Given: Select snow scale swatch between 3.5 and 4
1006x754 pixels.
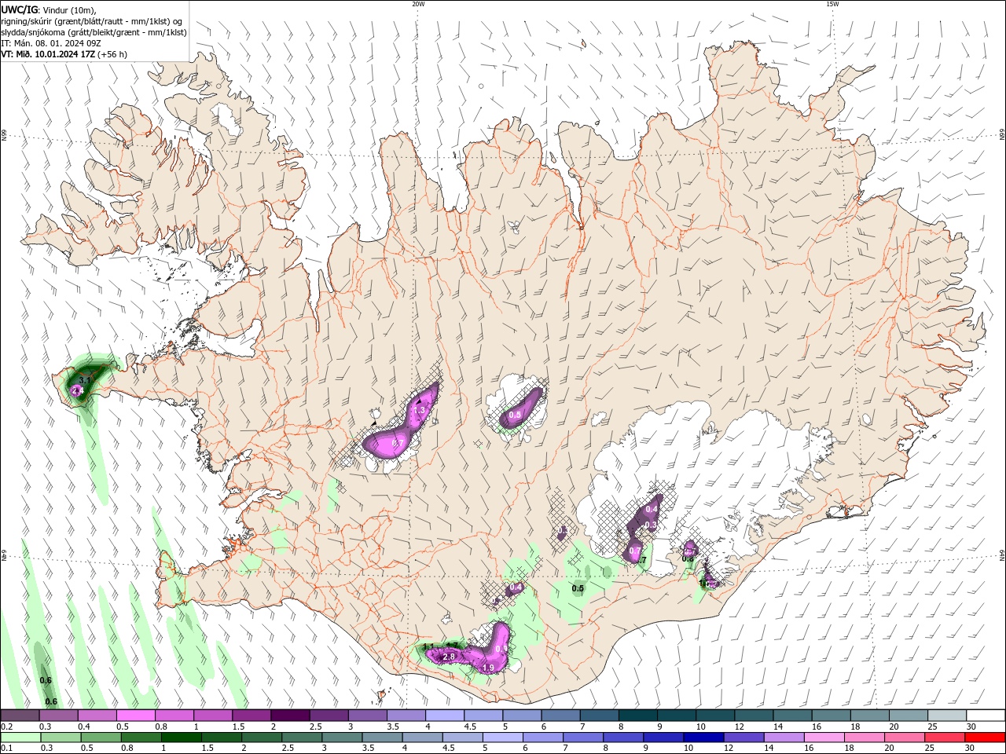Looking at the screenshot, I should tap(406, 715).
